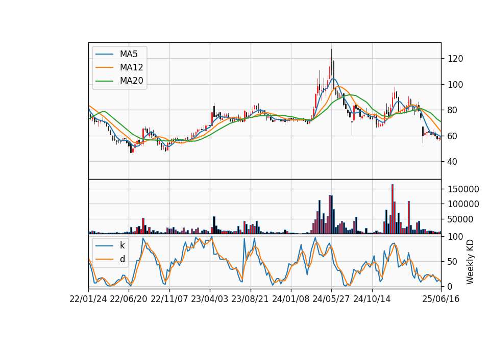The height and width of the screenshot is (352, 490).
Task: Click the tallest volume bar near 150000
Action: tap(393, 209)
